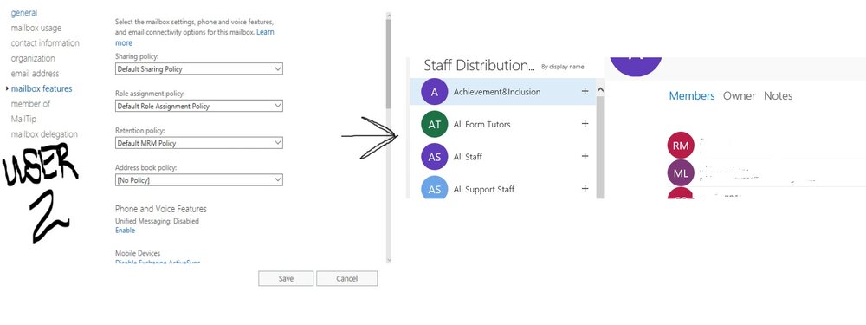Open the Address book policy dropdown

coord(199,180)
